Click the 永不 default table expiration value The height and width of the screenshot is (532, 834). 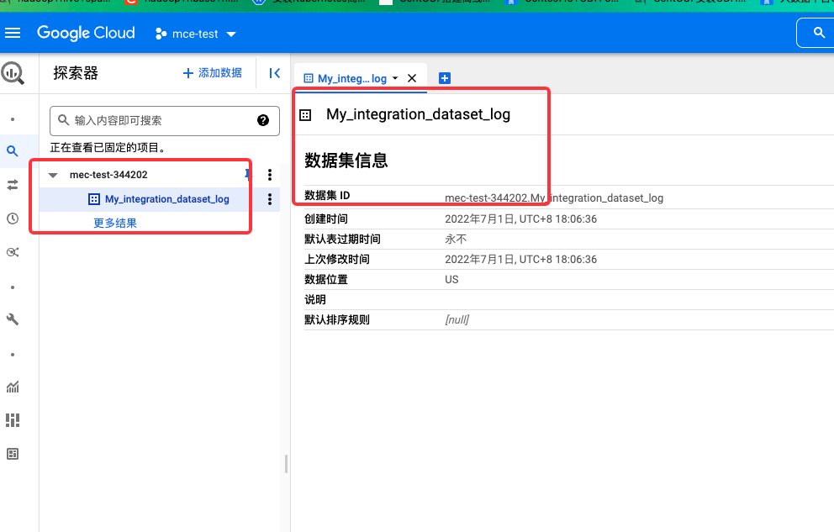[x=456, y=240]
